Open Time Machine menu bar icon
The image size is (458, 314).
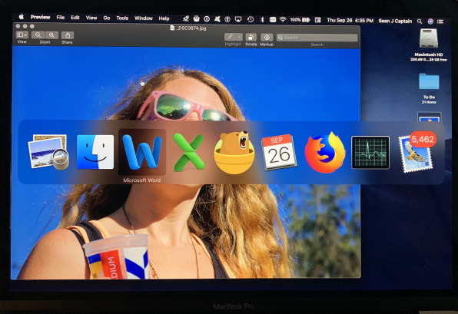point(251,19)
